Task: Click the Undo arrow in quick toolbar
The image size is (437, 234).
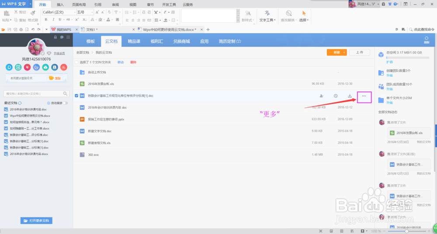Action: point(33,30)
